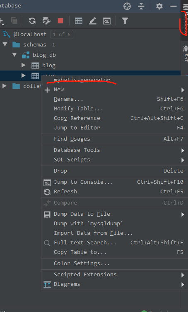
Task: Choose Modify Table... menu entry
Action: [x=115, y=108]
